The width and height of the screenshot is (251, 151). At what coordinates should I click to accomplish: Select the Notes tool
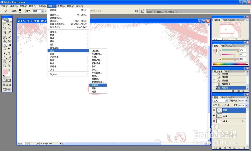tap(5, 62)
